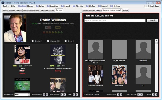
Task: Switch to Person Filtered Search tab
Action: pyautogui.click(x=92, y=11)
